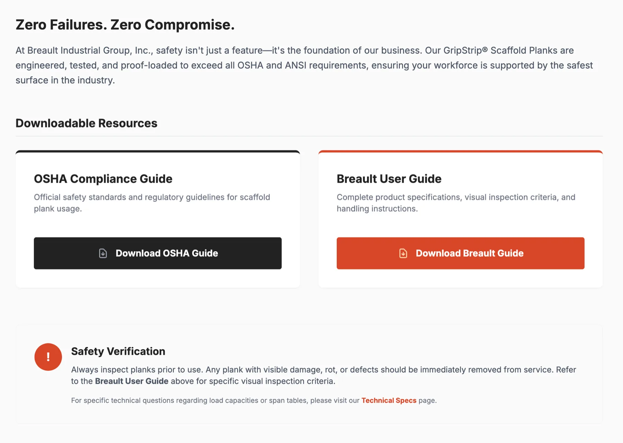Screen dimensions: 623x443
Task: Click the file download icon in Breault button
Action: (x=403, y=253)
